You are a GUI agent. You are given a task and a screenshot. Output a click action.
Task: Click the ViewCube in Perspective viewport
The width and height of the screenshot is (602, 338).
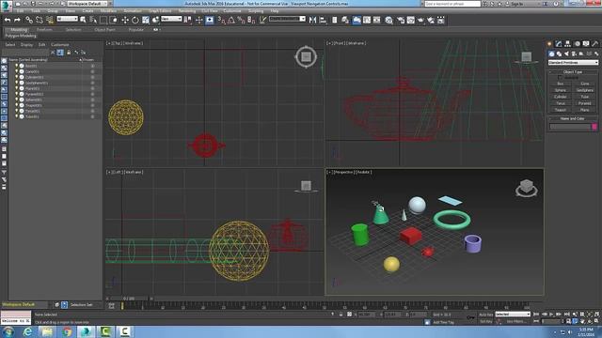(x=527, y=188)
